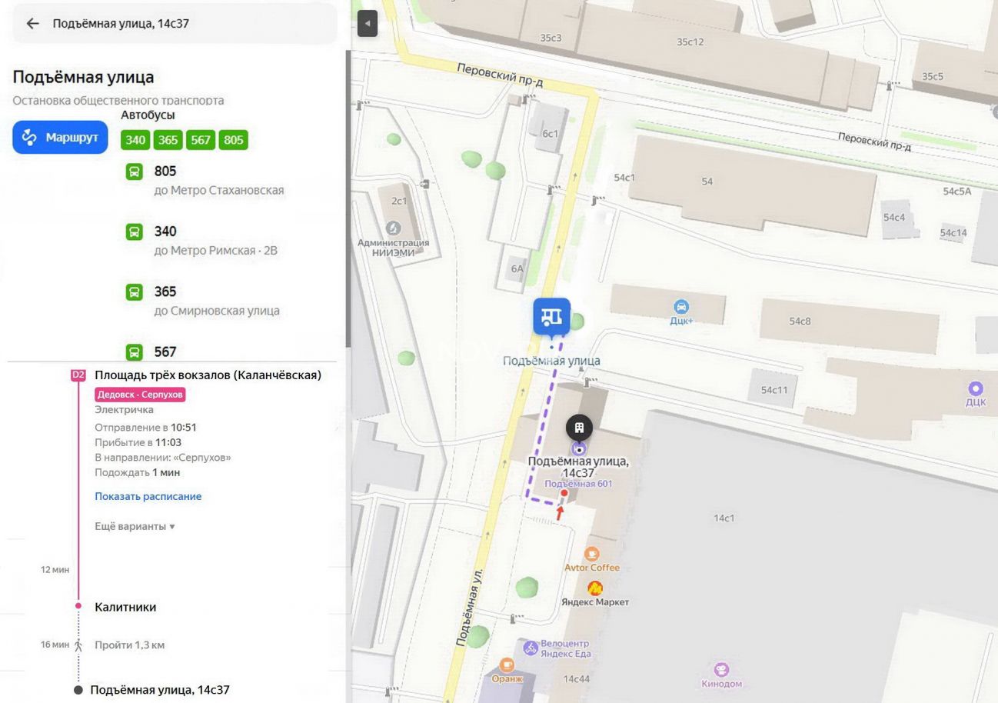Click the Администрация НИИЭМИ marker
Screen dimensions: 998x703
pyautogui.click(x=394, y=228)
